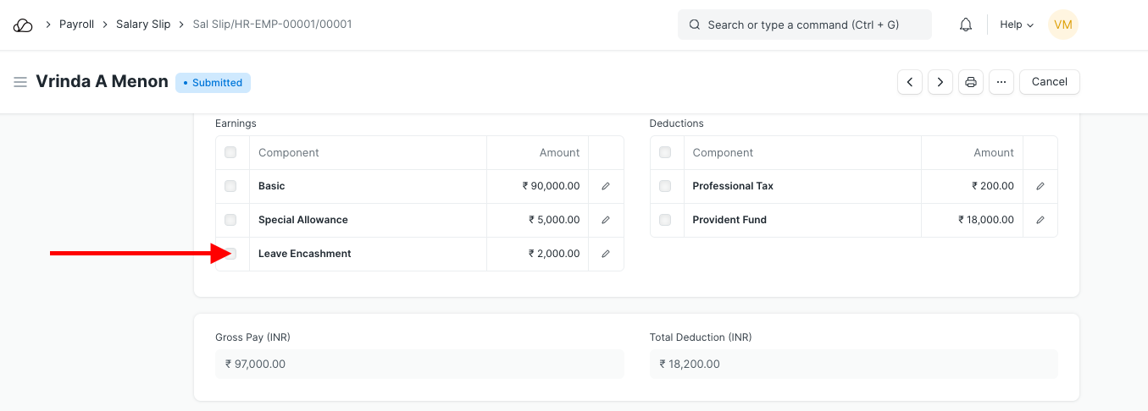This screenshot has height=411, width=1148.
Task: Go to next salary slip arrow
Action: [940, 82]
